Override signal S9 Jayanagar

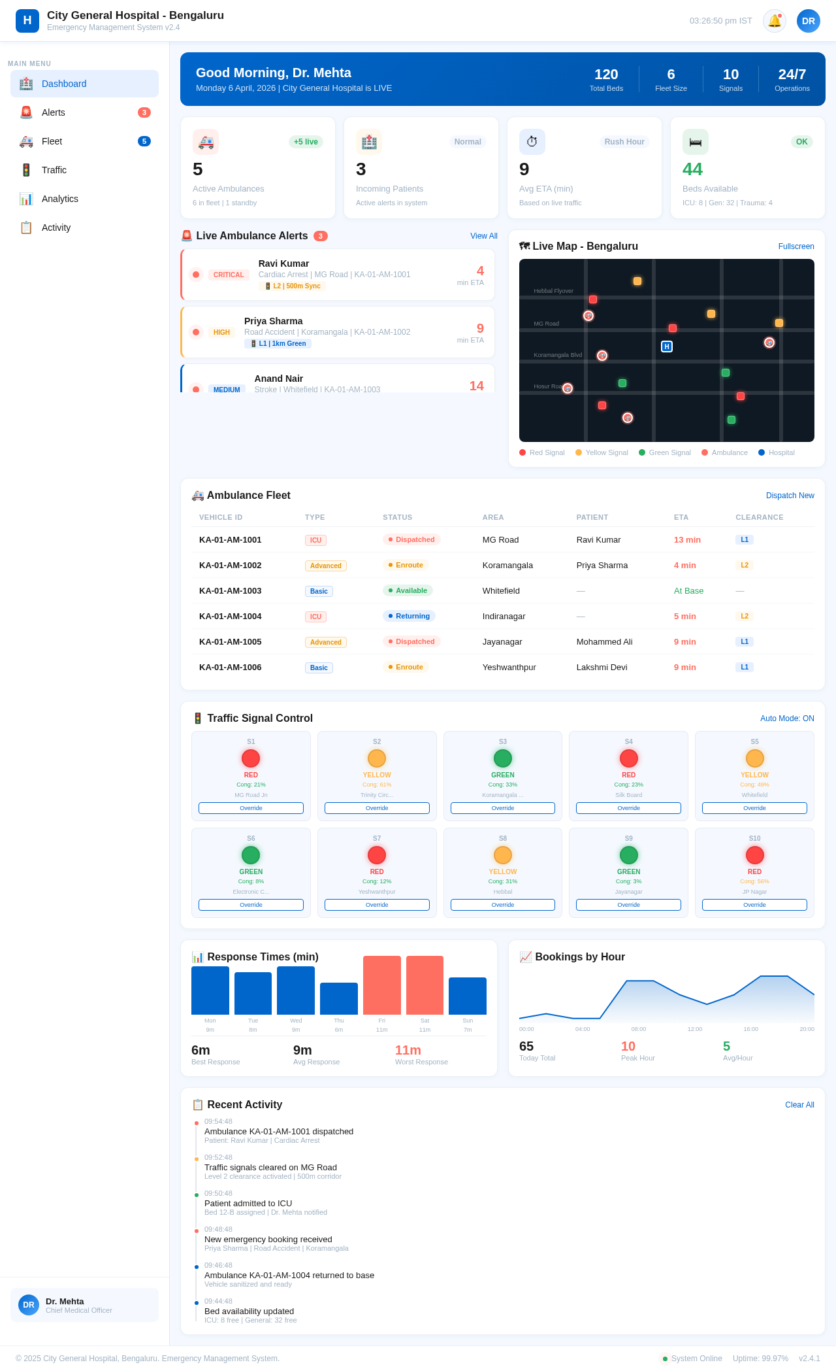tap(629, 905)
